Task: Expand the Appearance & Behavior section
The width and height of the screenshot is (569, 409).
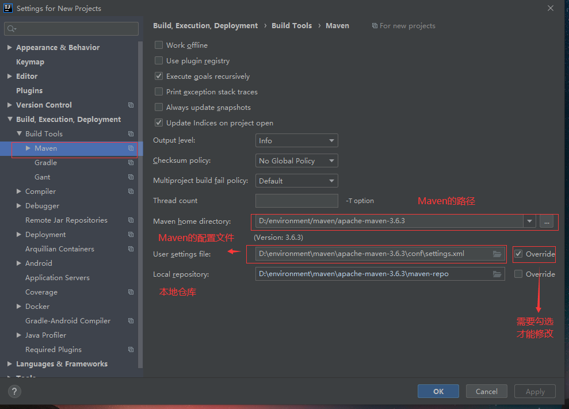Action: 10,48
